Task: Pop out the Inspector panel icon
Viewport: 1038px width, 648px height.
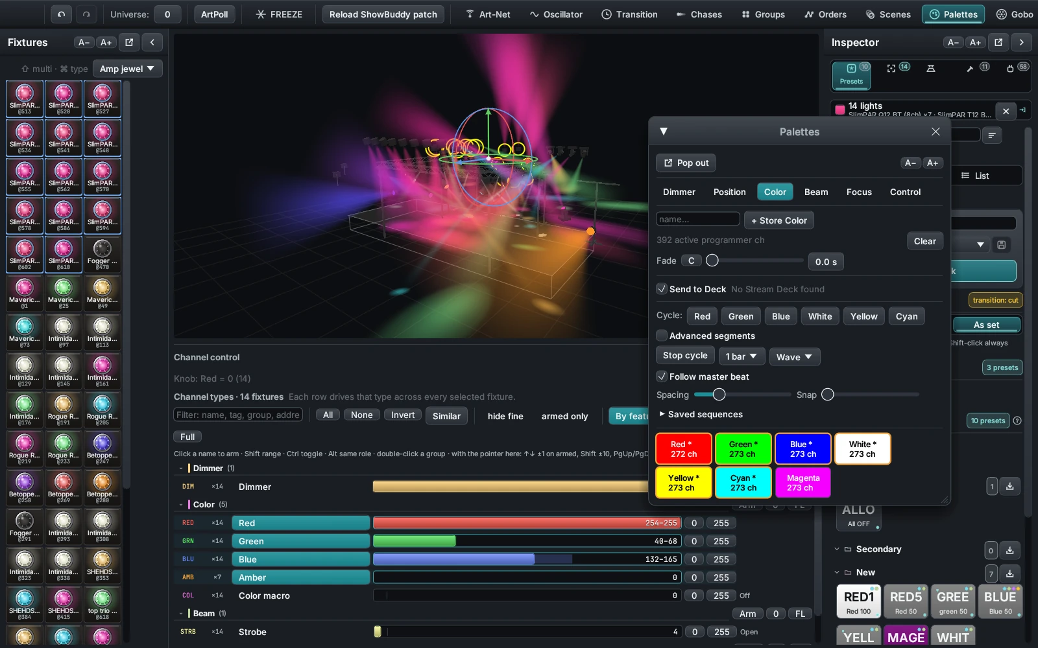Action: [998, 42]
